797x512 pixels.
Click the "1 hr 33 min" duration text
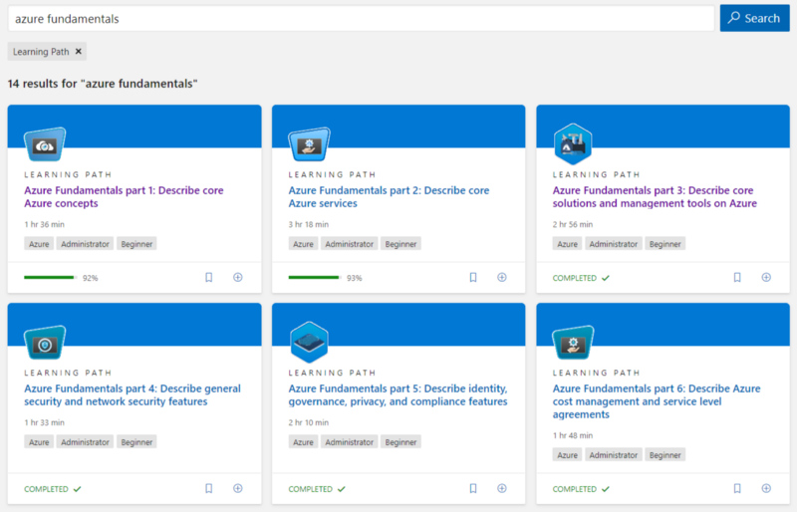pos(44,422)
